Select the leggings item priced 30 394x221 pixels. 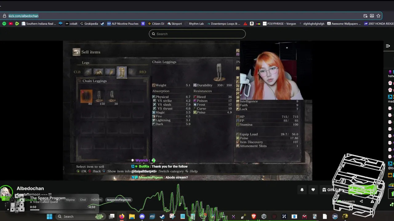112,96
